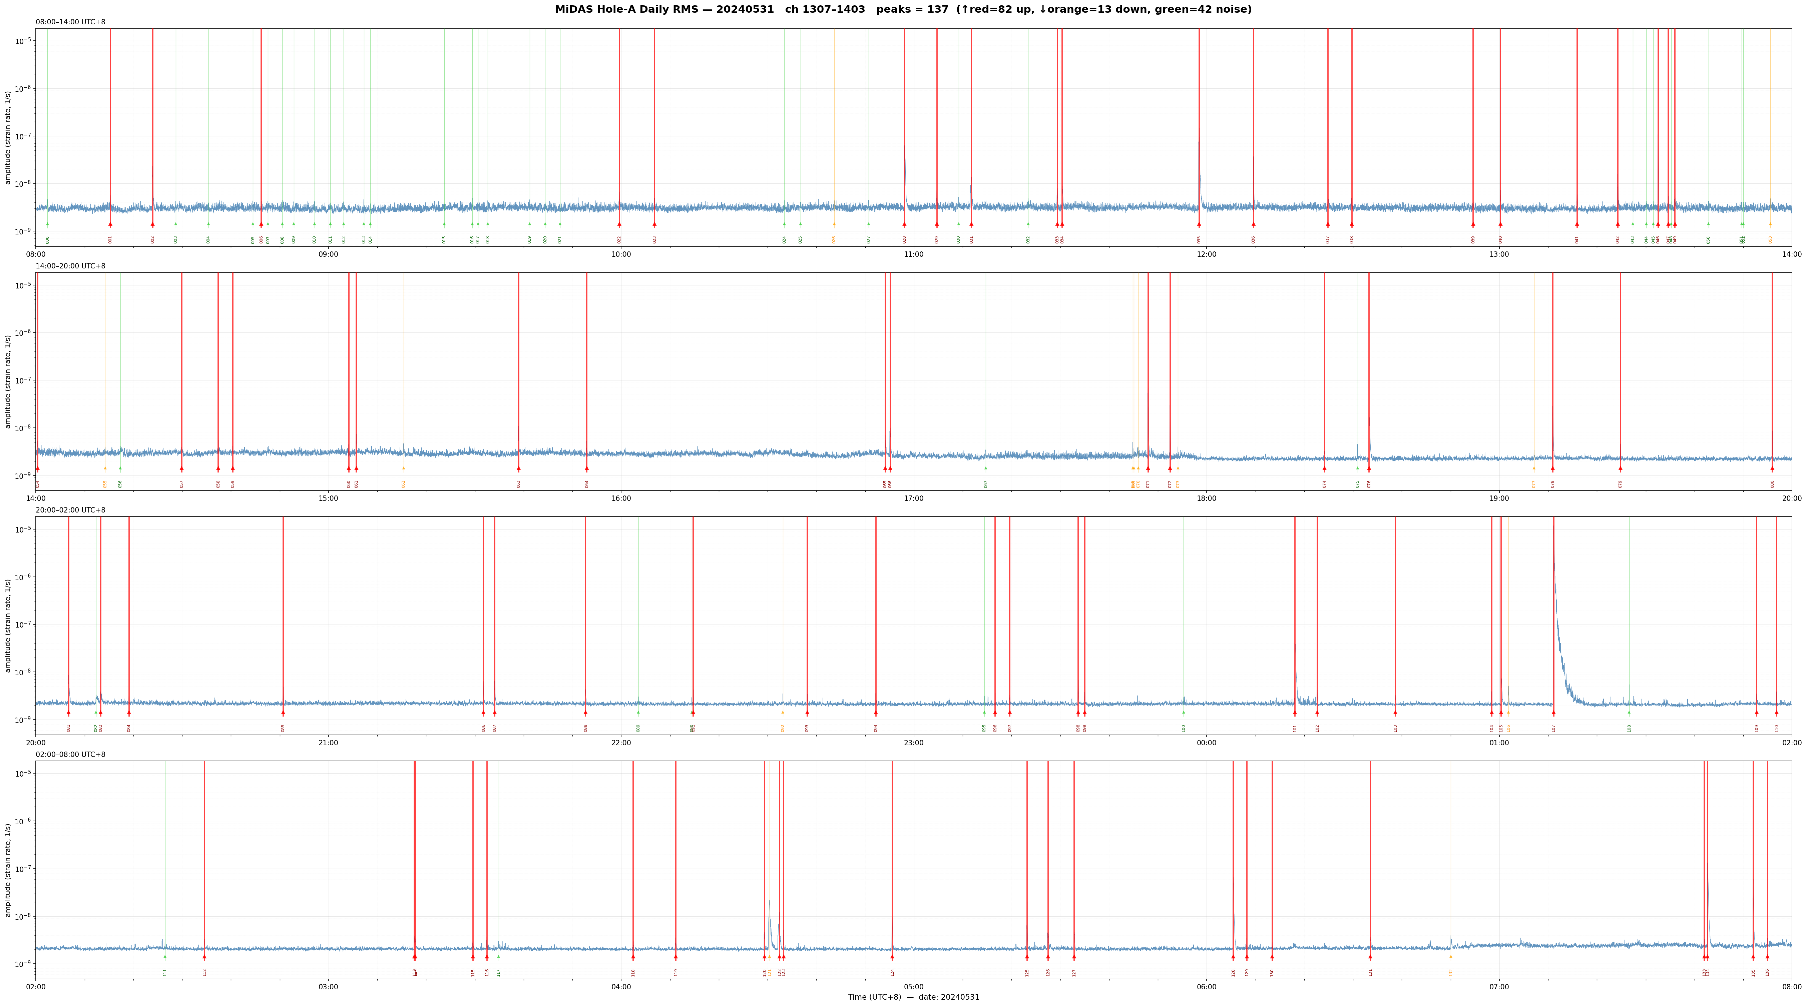Select the red peak marker labeled 041
This screenshot has height=1006, width=1807.
click(x=1577, y=224)
